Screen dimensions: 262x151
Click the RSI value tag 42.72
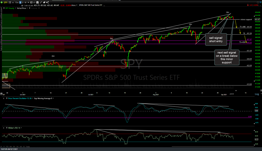(x=257, y=139)
